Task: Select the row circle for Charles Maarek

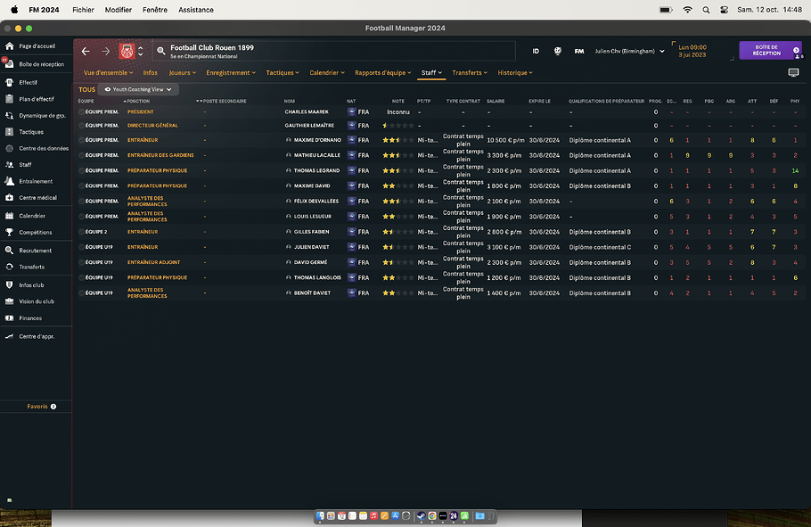Action: pos(81,112)
